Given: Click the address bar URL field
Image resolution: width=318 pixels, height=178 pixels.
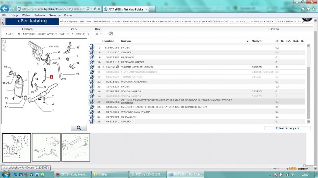Looking at the screenshot, I should pyautogui.click(x=53, y=9).
